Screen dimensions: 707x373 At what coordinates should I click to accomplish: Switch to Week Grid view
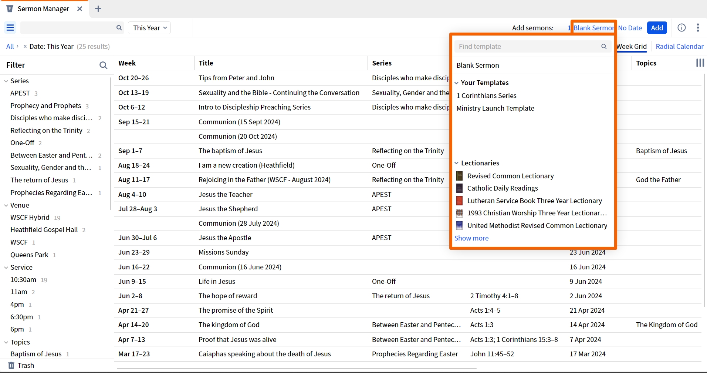[x=632, y=47]
